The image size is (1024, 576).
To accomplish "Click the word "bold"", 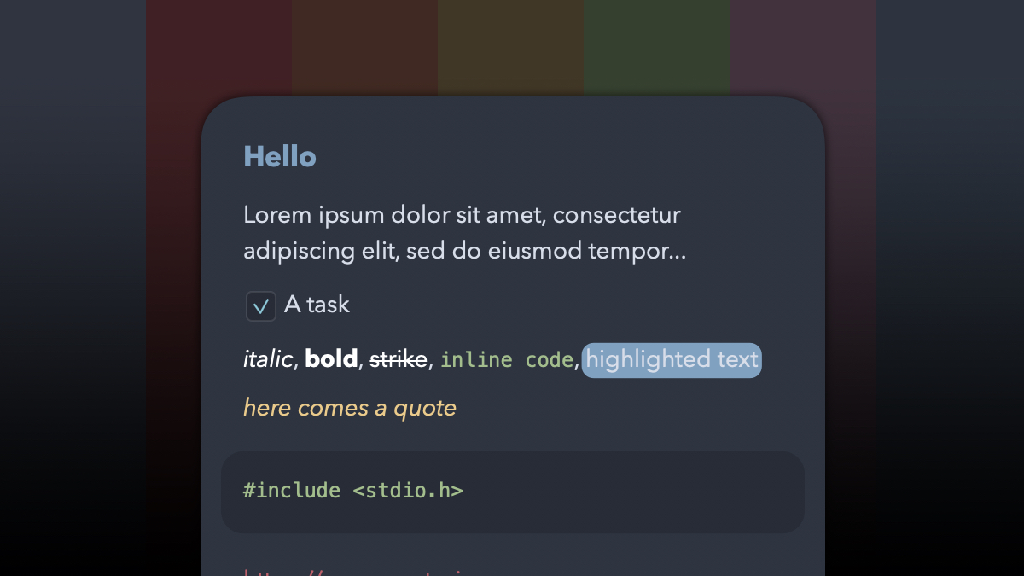I will click(x=331, y=359).
